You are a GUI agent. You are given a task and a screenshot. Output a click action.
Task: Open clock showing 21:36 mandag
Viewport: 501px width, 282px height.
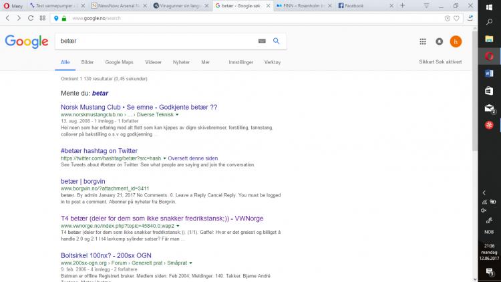click(489, 252)
